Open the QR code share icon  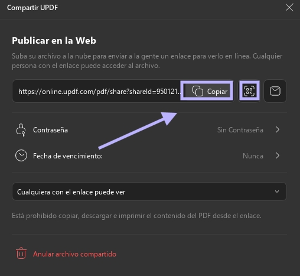pyautogui.click(x=249, y=91)
